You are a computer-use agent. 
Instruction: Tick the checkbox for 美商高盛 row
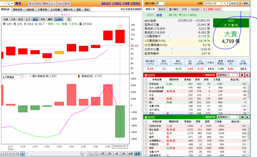pyautogui.click(x=146, y=84)
